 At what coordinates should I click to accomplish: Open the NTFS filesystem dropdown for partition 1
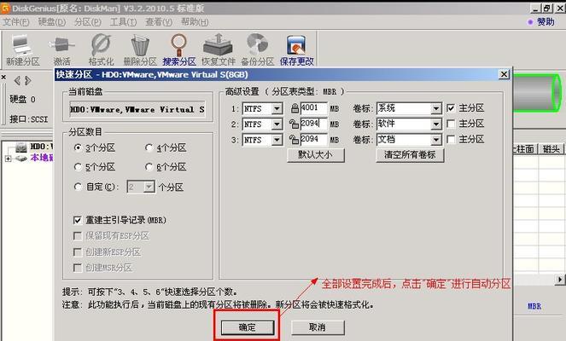[x=277, y=108]
